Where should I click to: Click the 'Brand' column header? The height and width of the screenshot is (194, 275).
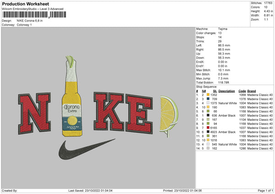click(x=252, y=91)
